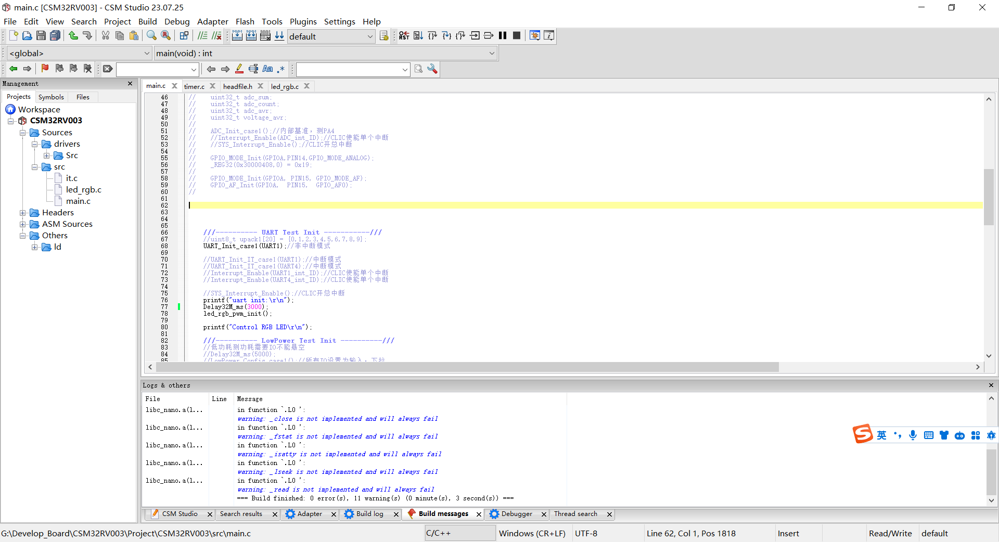Click the Build messages vertical scrollbar
This screenshot has height=542, width=999.
coord(991,472)
